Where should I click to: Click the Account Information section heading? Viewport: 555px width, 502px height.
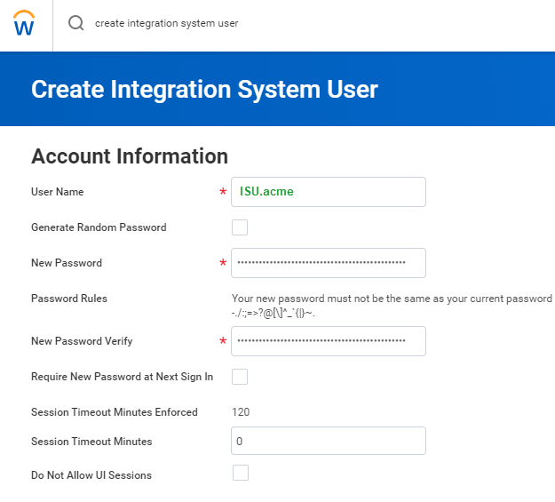[130, 156]
